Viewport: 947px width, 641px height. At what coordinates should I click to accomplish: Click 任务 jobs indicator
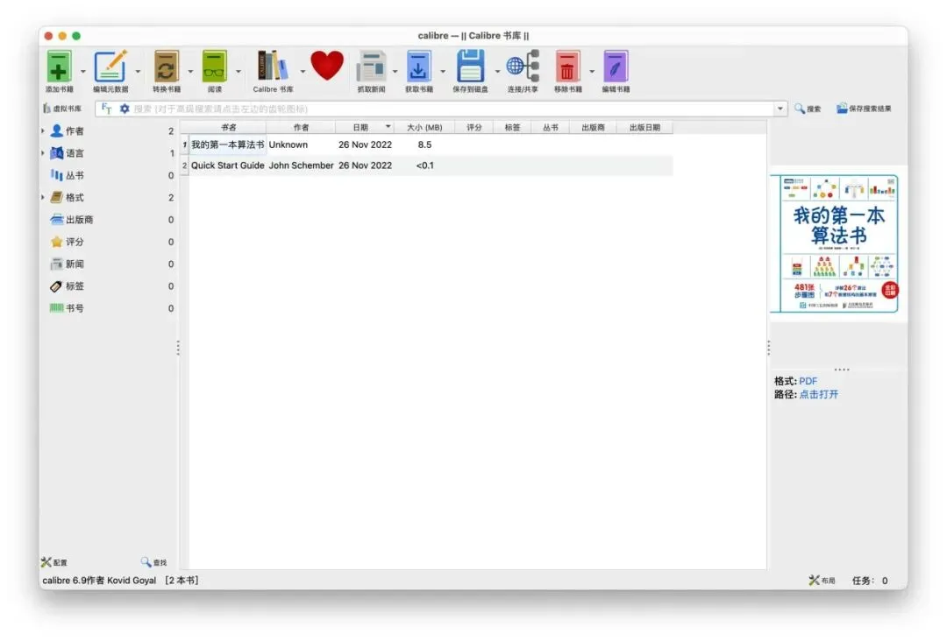(x=870, y=580)
